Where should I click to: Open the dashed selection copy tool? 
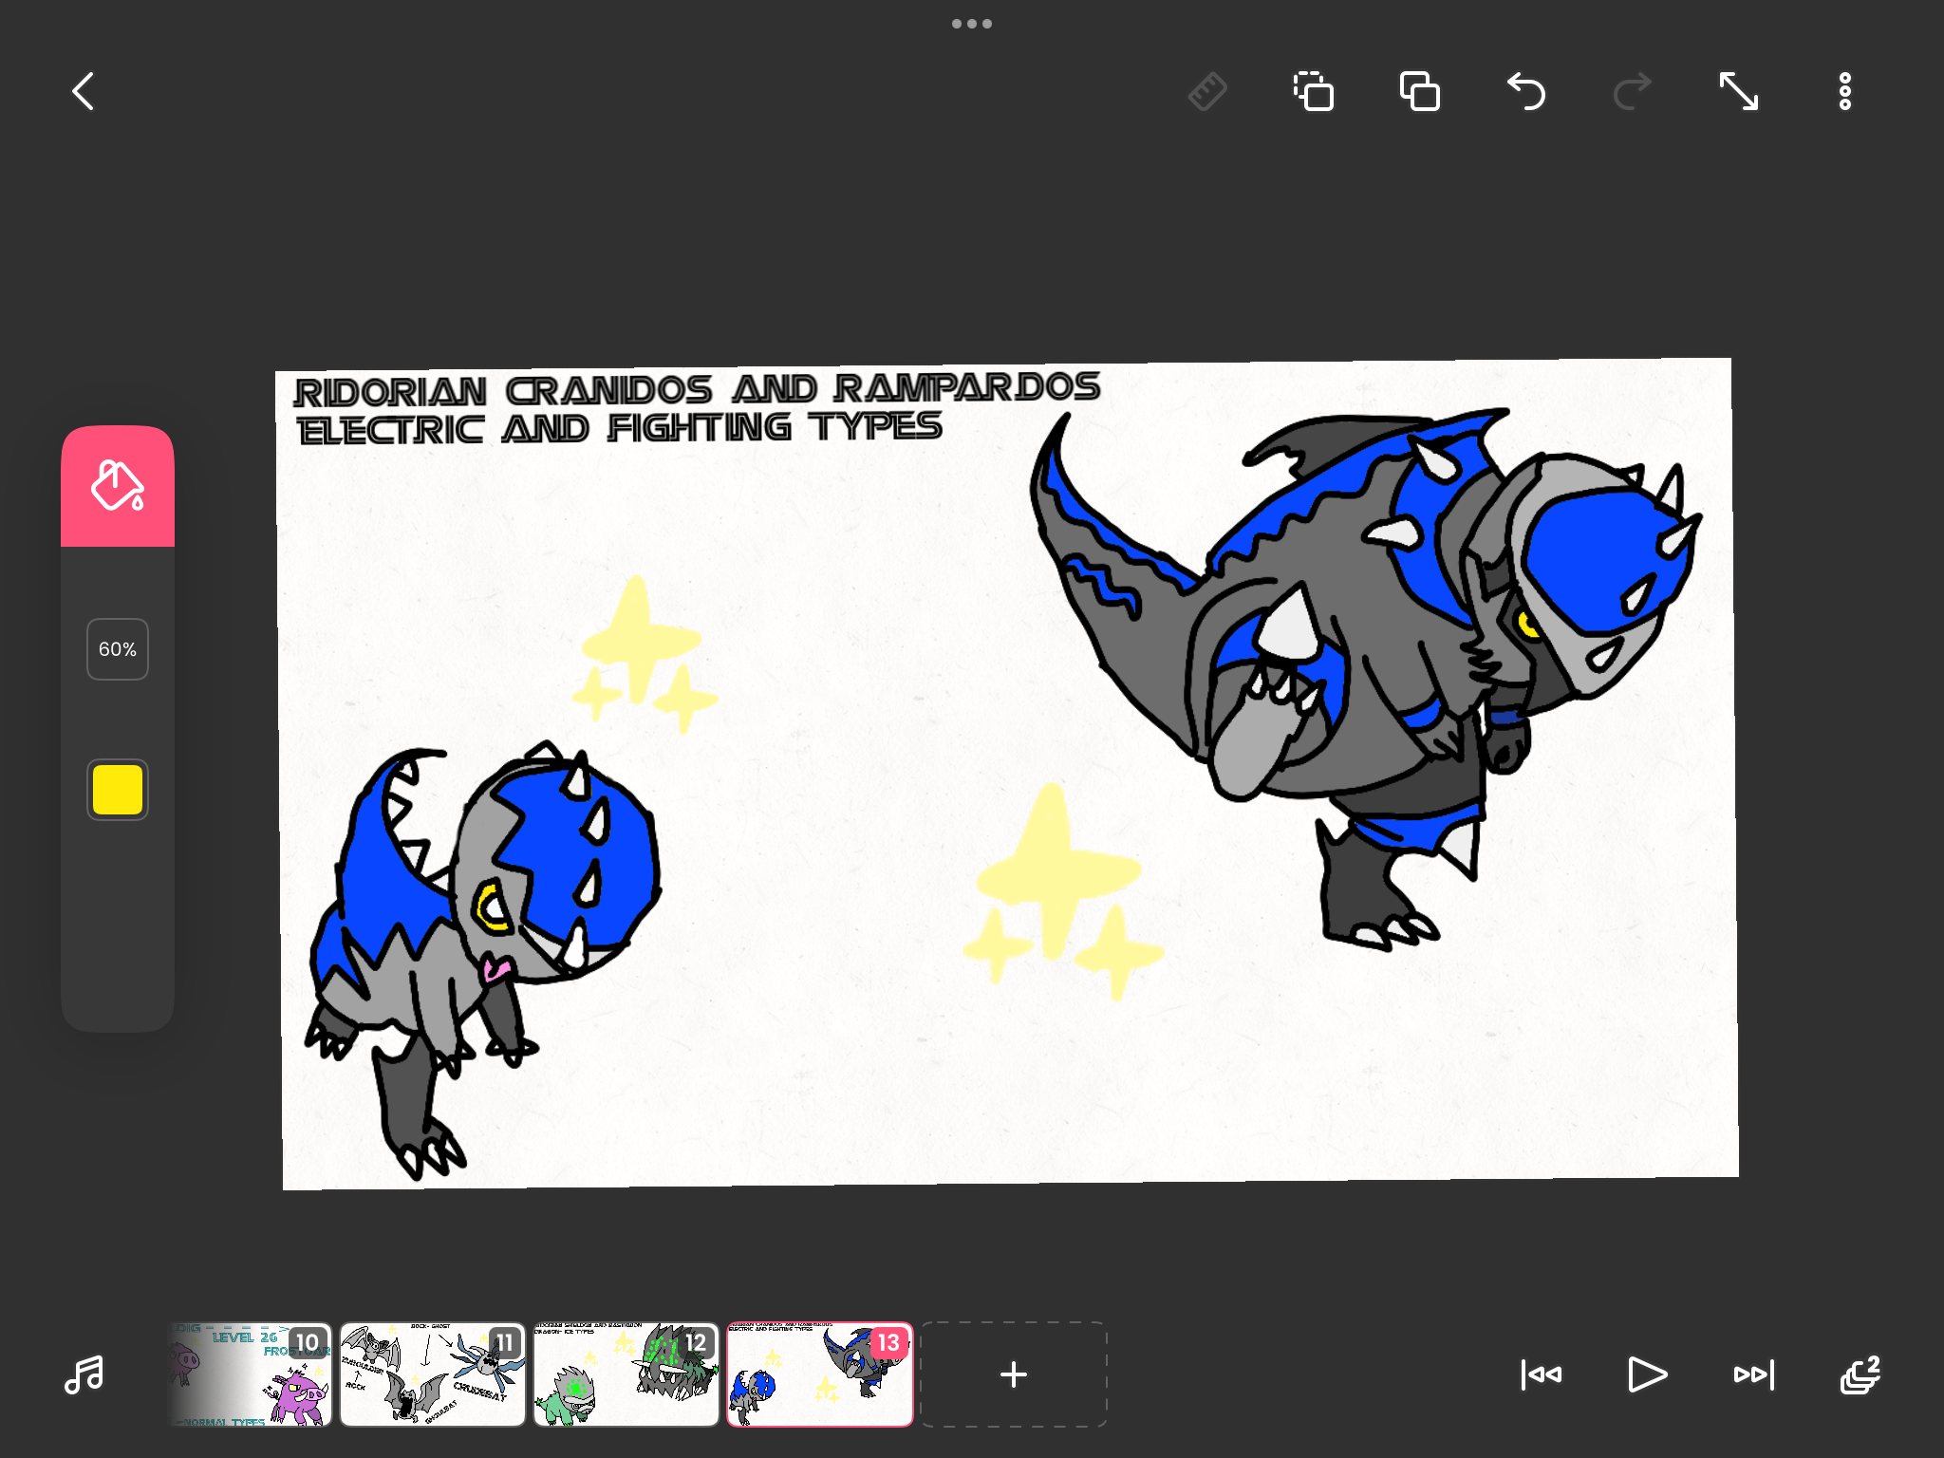(x=1314, y=92)
